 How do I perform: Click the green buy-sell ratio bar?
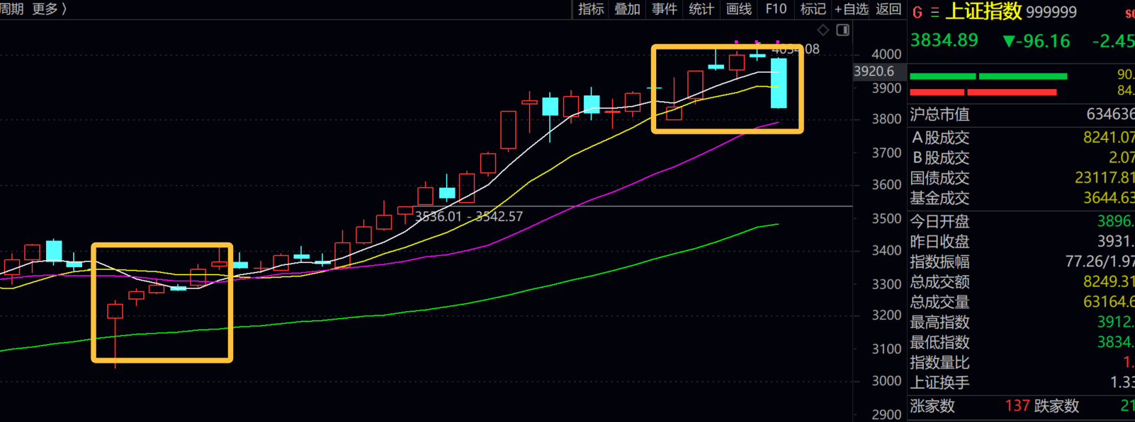click(988, 76)
